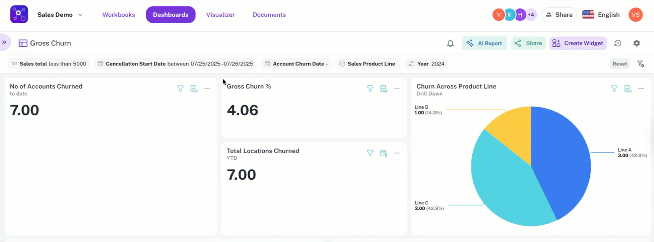Click the Year 2024 filter chip
Screen dimensions: 654x242
(426, 64)
